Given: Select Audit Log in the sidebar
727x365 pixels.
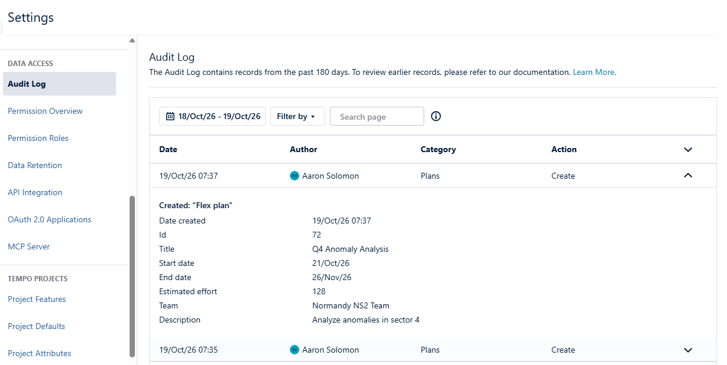Looking at the screenshot, I should (60, 84).
